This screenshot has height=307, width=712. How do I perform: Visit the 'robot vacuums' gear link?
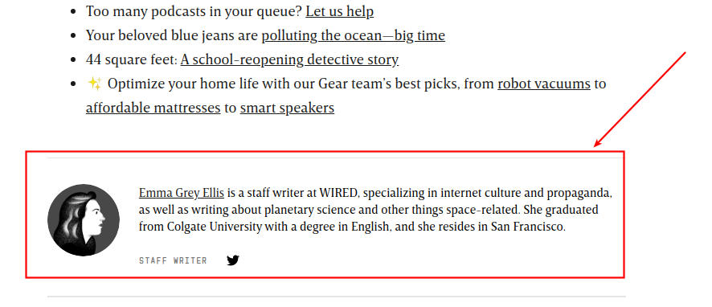(543, 84)
